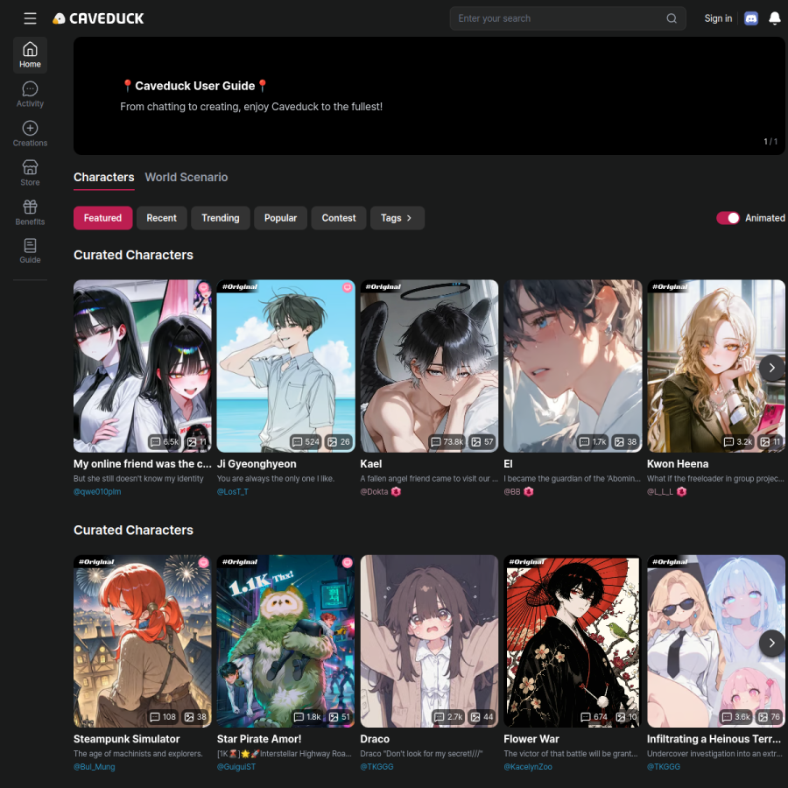Image resolution: width=788 pixels, height=788 pixels.
Task: Open the notifications bell
Action: click(x=775, y=18)
